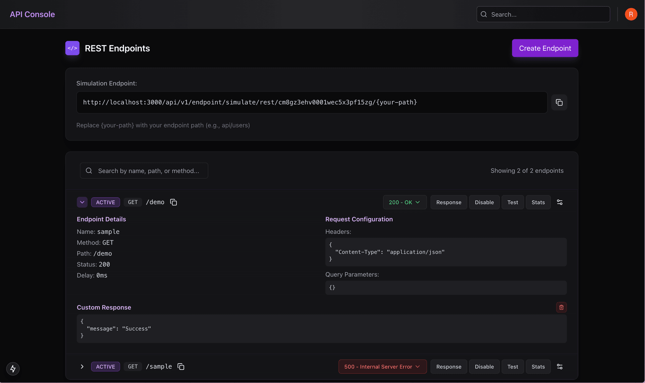Click the lightning bolt icon bottom left
The width and height of the screenshot is (645, 383).
13,369
